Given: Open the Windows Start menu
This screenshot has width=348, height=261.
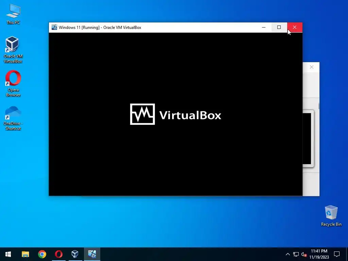Looking at the screenshot, I should pos(8,254).
